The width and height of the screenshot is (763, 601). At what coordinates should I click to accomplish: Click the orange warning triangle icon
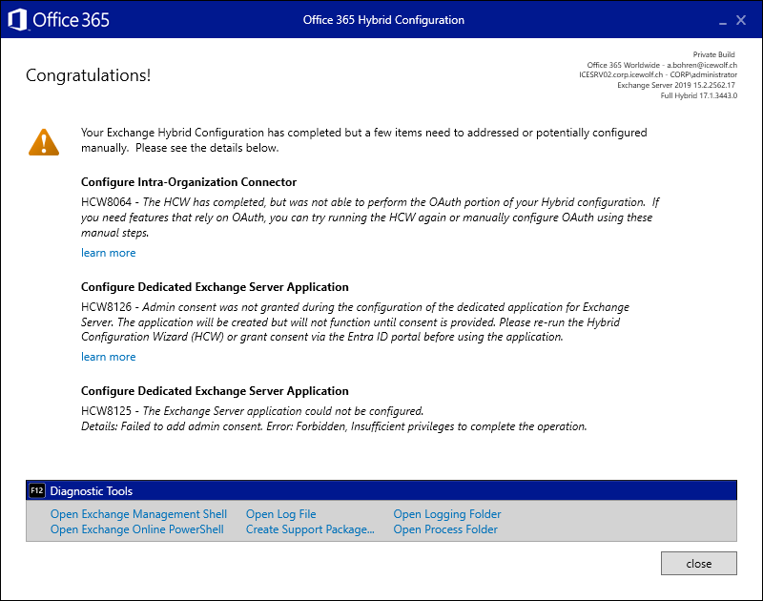(x=44, y=142)
